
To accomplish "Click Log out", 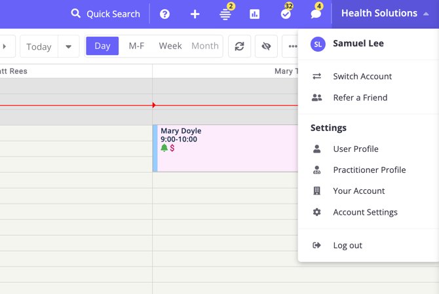I will [x=347, y=245].
